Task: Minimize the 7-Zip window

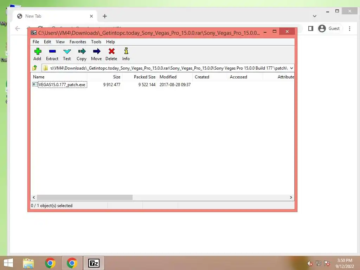Action: (265, 32)
